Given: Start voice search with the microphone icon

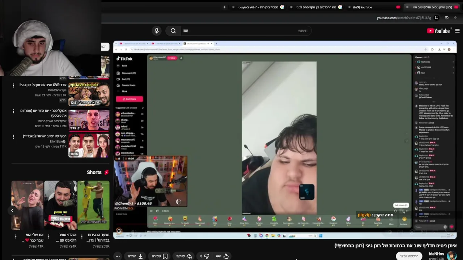Looking at the screenshot, I should click(x=157, y=31).
